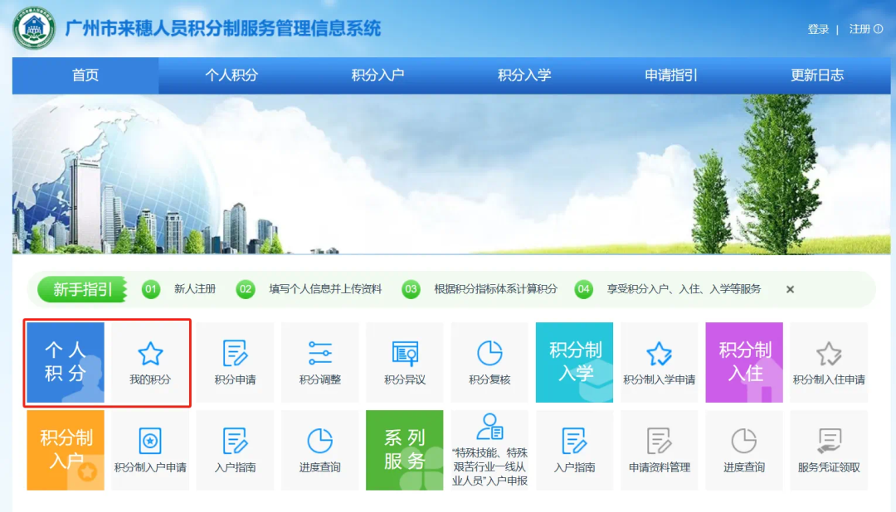Image resolution: width=896 pixels, height=512 pixels.
Task: Open the 积分入学 navigation tab
Action: [524, 75]
